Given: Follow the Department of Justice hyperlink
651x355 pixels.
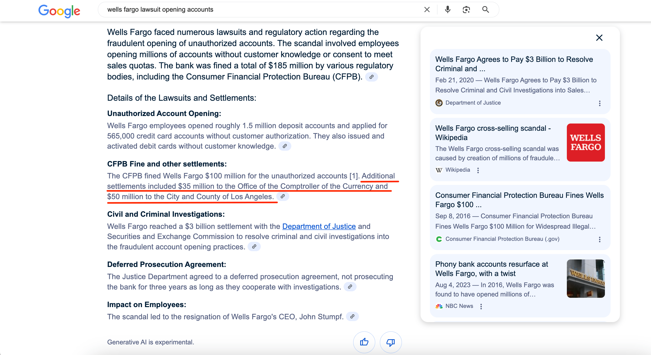Looking at the screenshot, I should click(x=319, y=226).
